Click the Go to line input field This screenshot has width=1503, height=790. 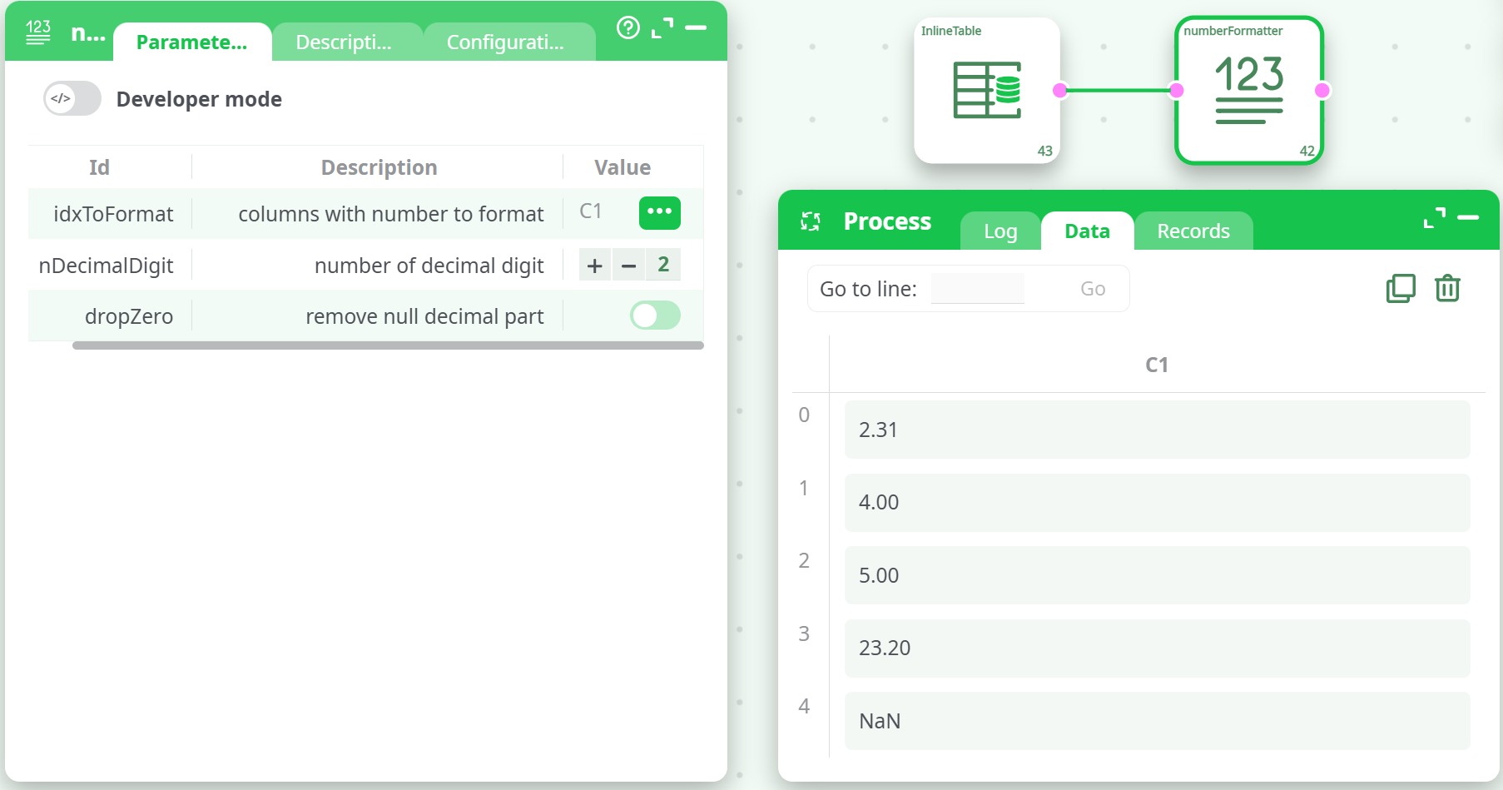[977, 289]
